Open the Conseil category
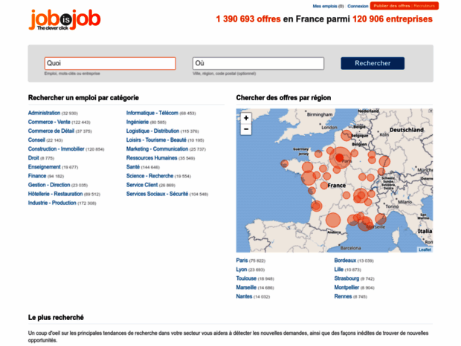 (36, 140)
